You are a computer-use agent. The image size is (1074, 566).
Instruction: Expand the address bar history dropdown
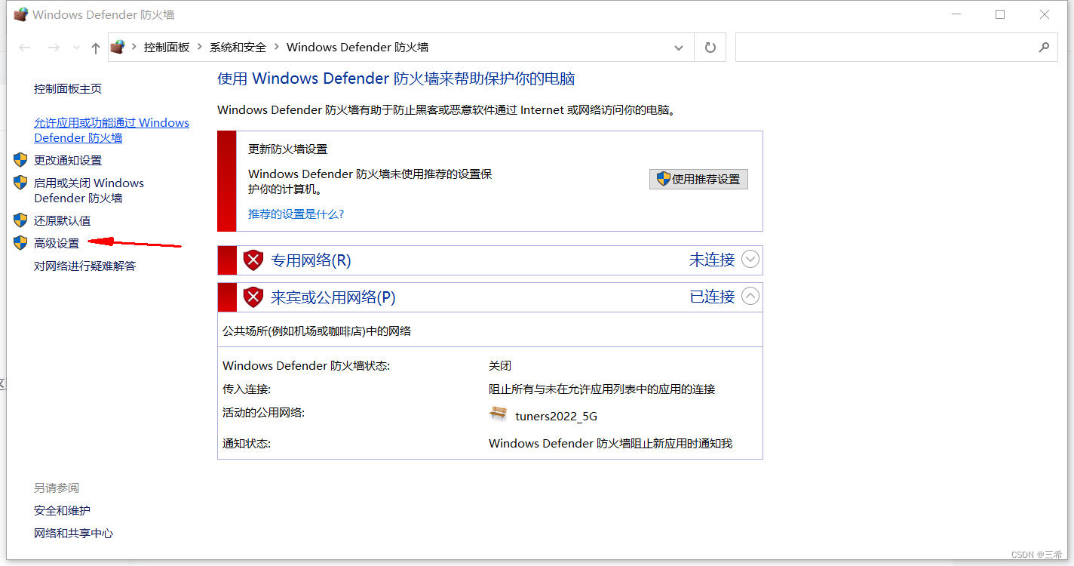pyautogui.click(x=678, y=48)
